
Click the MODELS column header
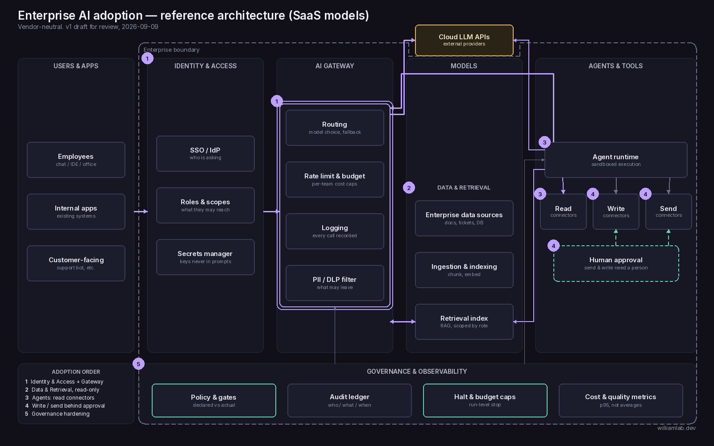point(464,66)
